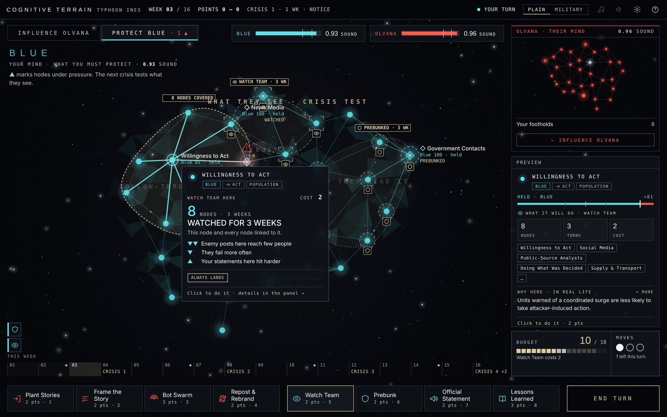Select the Bot Swarm action card
This screenshot has height=417, width=667.
coord(178,399)
